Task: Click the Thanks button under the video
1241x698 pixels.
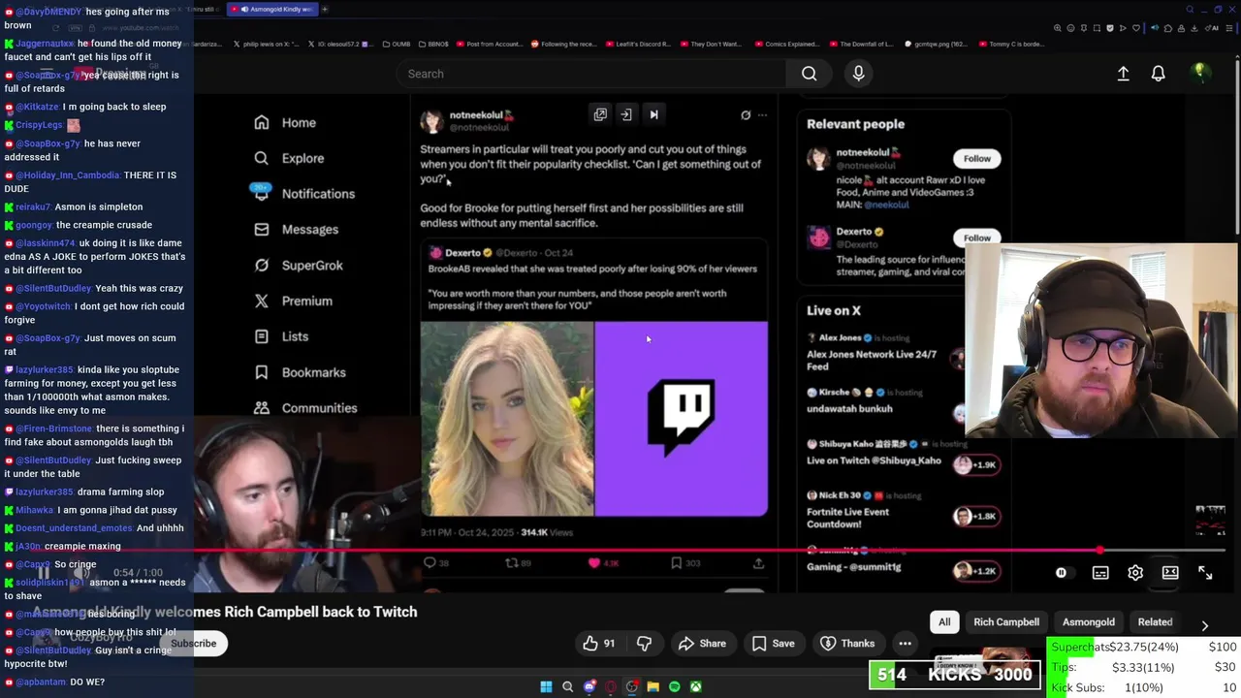Action: click(847, 643)
